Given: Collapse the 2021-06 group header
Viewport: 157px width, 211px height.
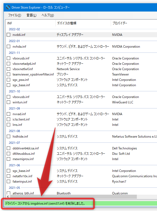Looking at the screenshot, I should pyautogui.click(x=15, y=165).
